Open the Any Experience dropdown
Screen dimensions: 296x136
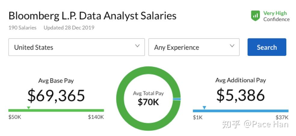(194, 47)
